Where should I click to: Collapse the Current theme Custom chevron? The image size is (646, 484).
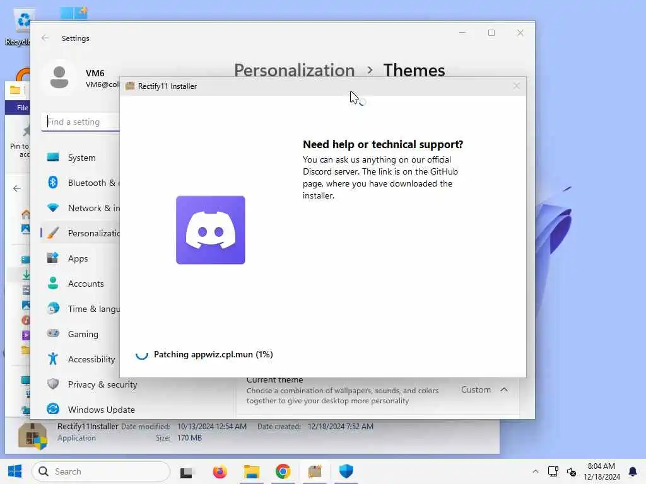tap(504, 389)
